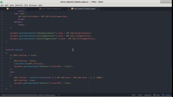Viewport: 173px width, 97px height.
Task: Click the 'APP.Counting = true;' line
Action: [24, 80]
